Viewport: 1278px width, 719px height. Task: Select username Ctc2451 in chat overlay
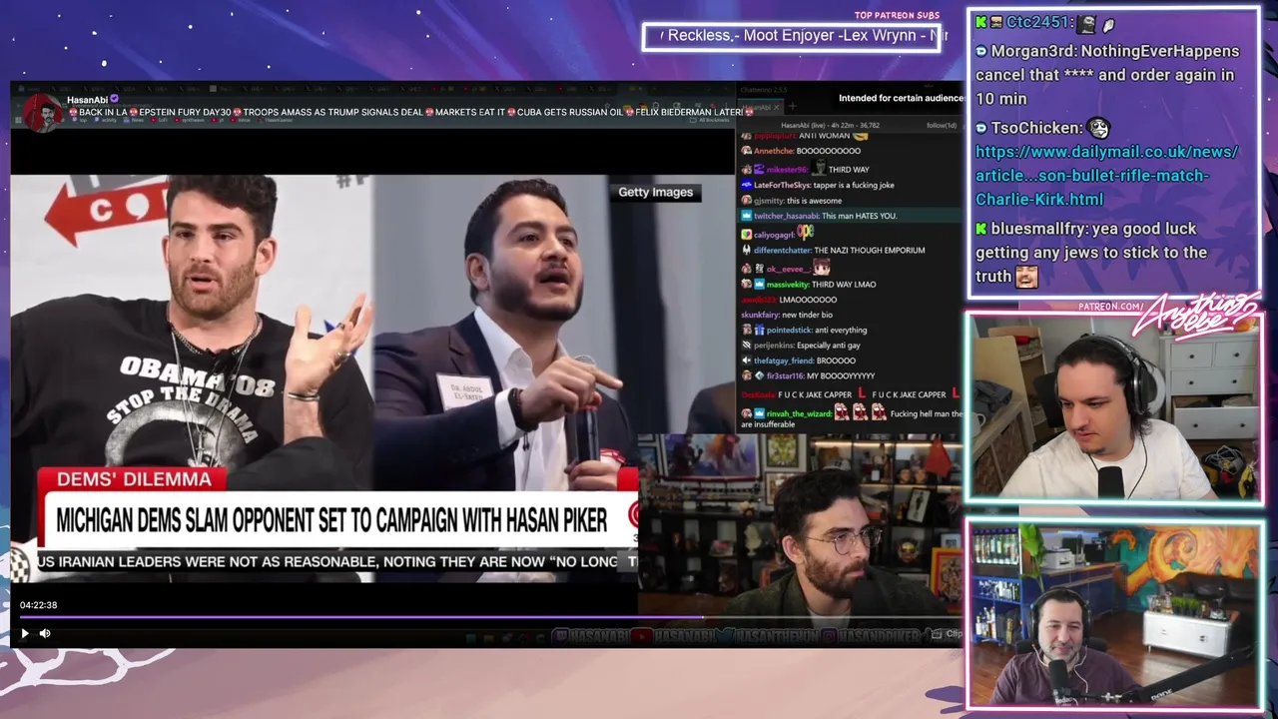click(1038, 23)
